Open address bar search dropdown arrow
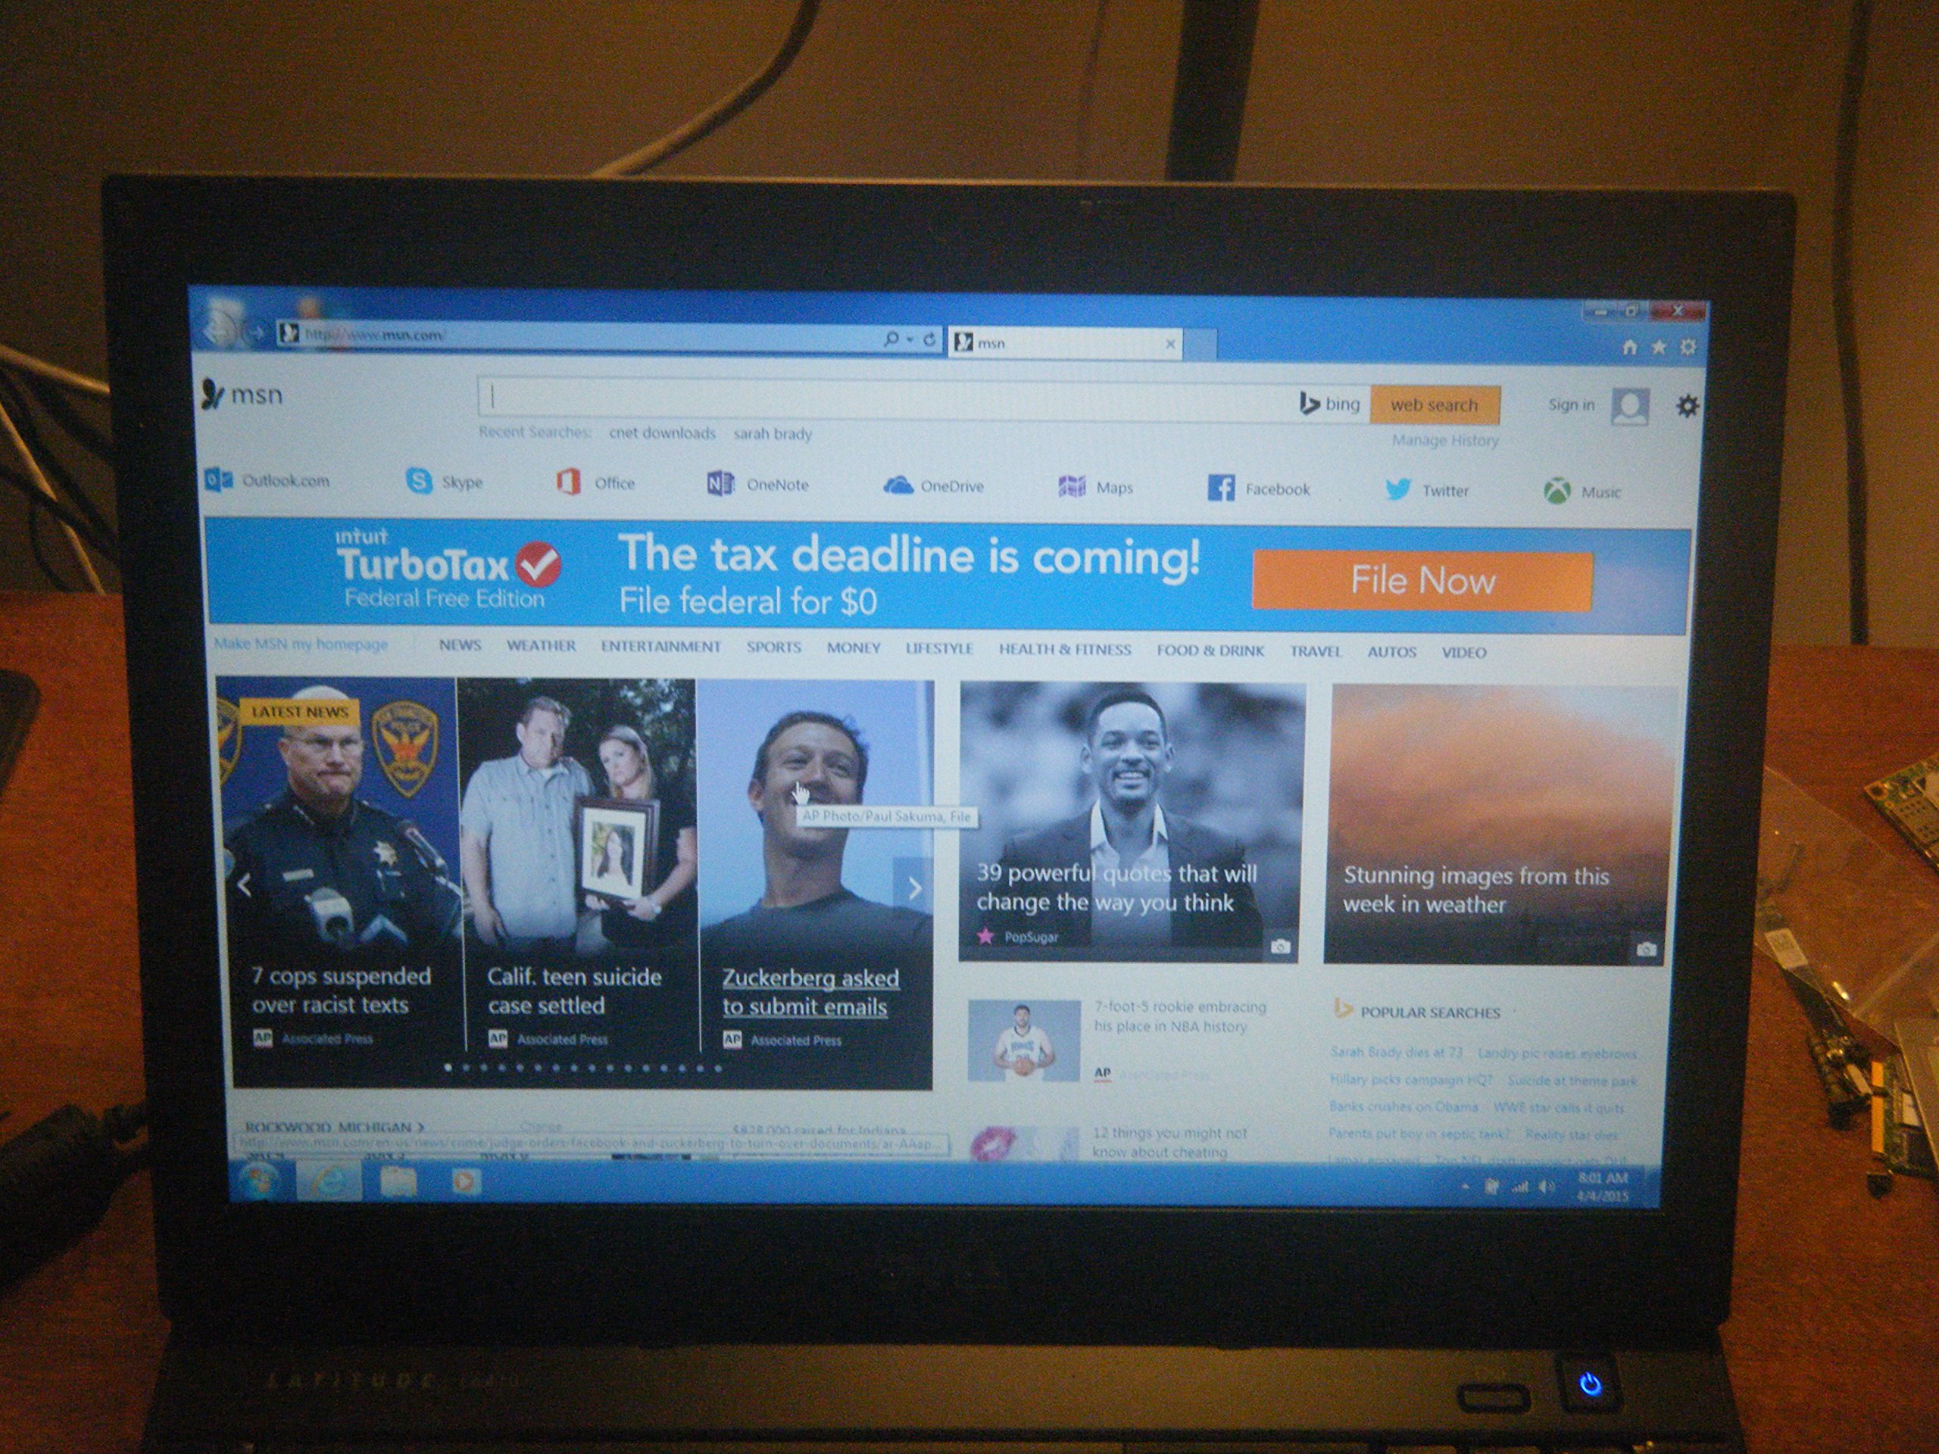Image resolution: width=1939 pixels, height=1454 pixels. click(910, 339)
